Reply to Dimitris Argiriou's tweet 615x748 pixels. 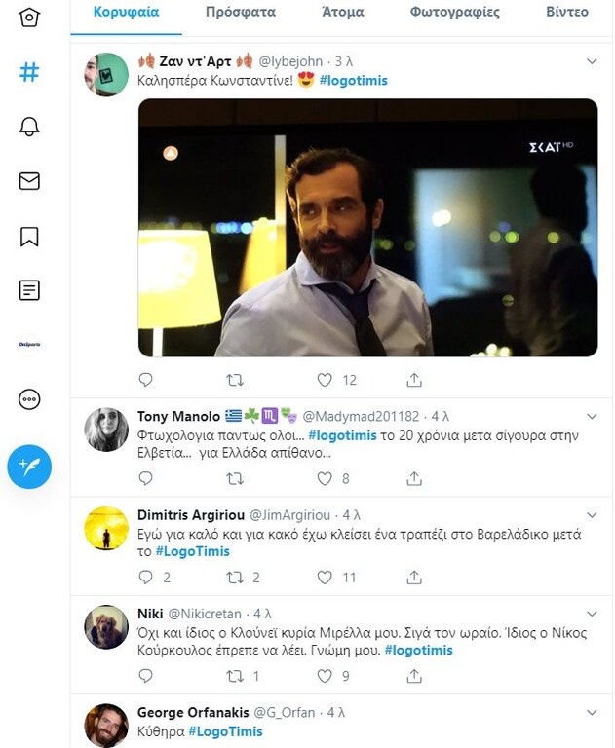(146, 578)
